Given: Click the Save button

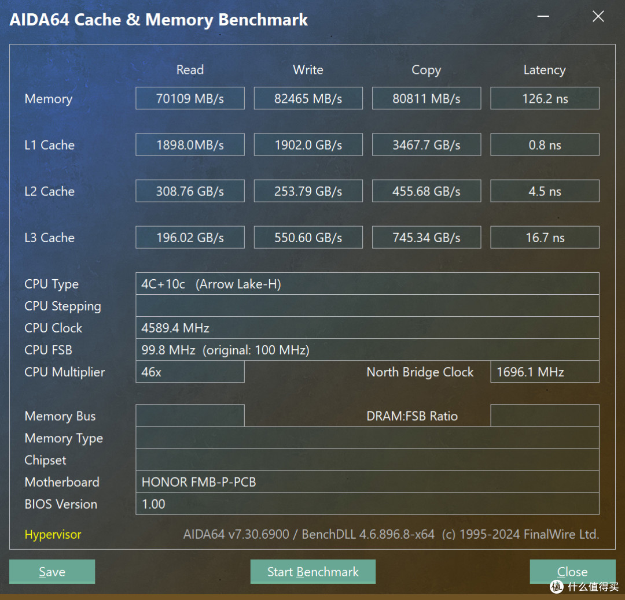Looking at the screenshot, I should tap(52, 571).
